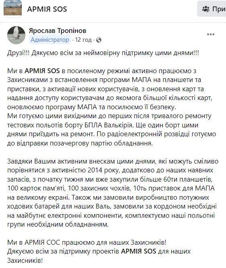Open the АРМІЯ SOS group cover thumbnail

click(x=12, y=8)
